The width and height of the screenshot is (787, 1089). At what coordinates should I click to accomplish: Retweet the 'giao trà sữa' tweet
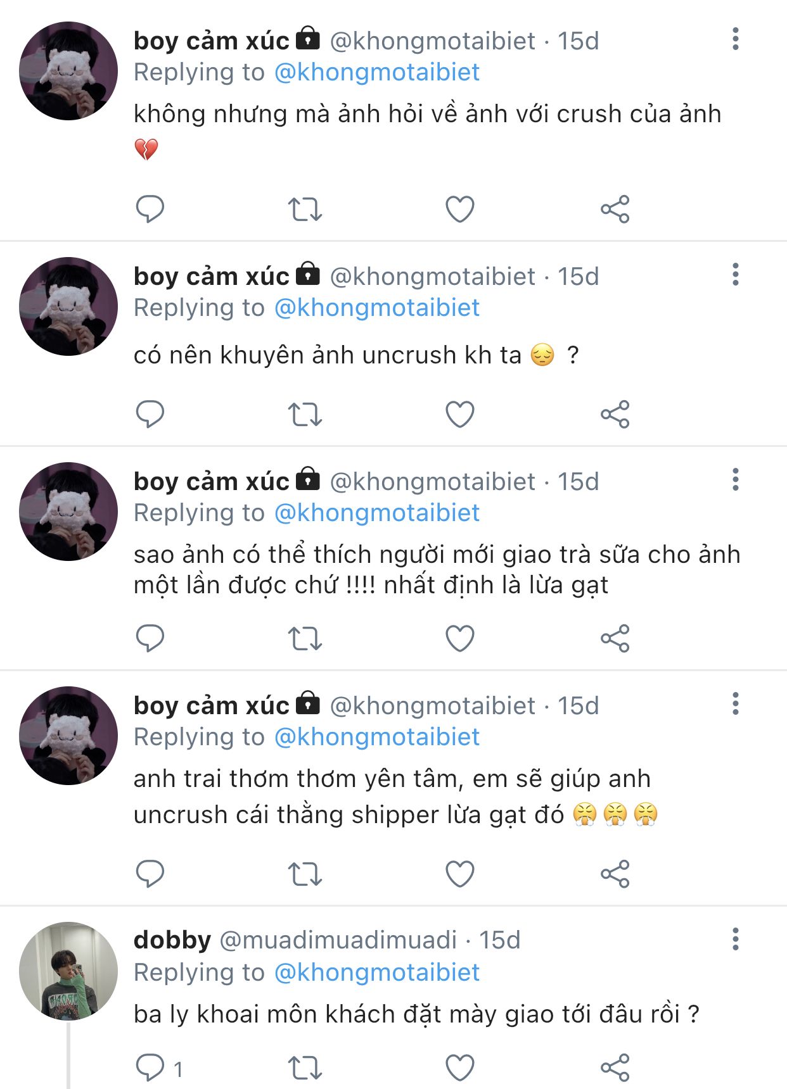click(x=305, y=638)
